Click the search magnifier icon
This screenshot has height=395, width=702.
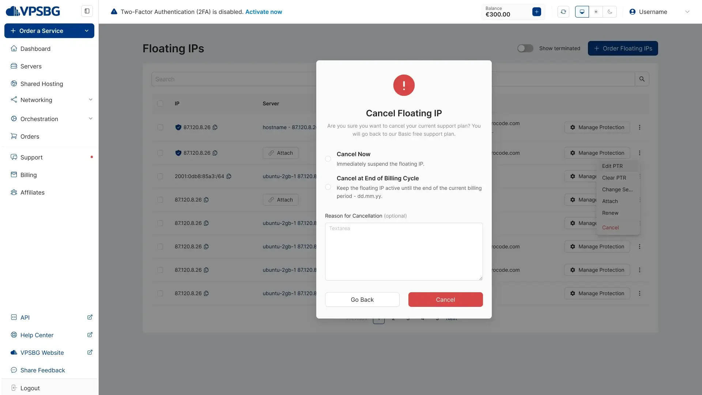[x=642, y=79]
